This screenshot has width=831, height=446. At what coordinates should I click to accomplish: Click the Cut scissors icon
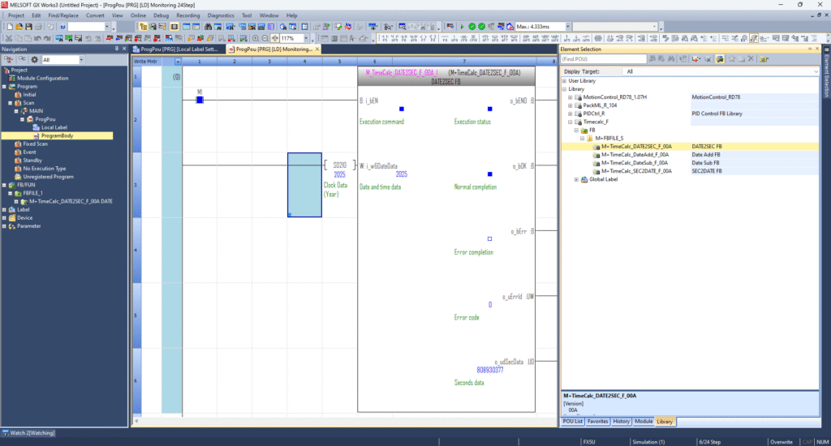(8, 38)
